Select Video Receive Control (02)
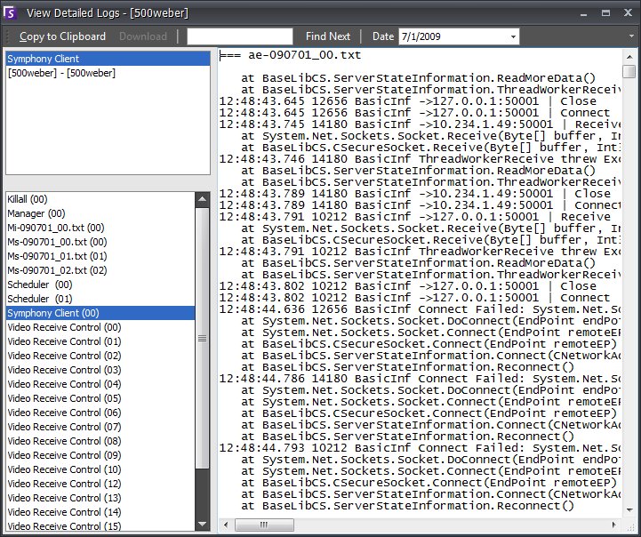Screen dimensions: 641x537 (x=100, y=356)
